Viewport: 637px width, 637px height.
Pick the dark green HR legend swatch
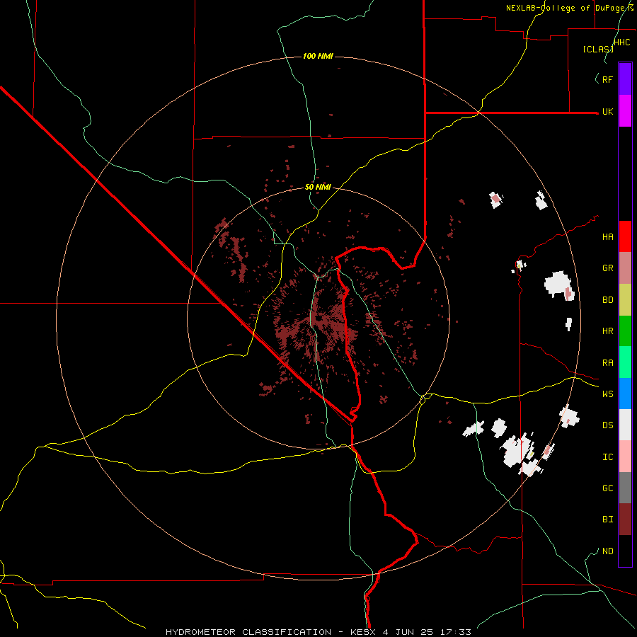click(x=625, y=331)
